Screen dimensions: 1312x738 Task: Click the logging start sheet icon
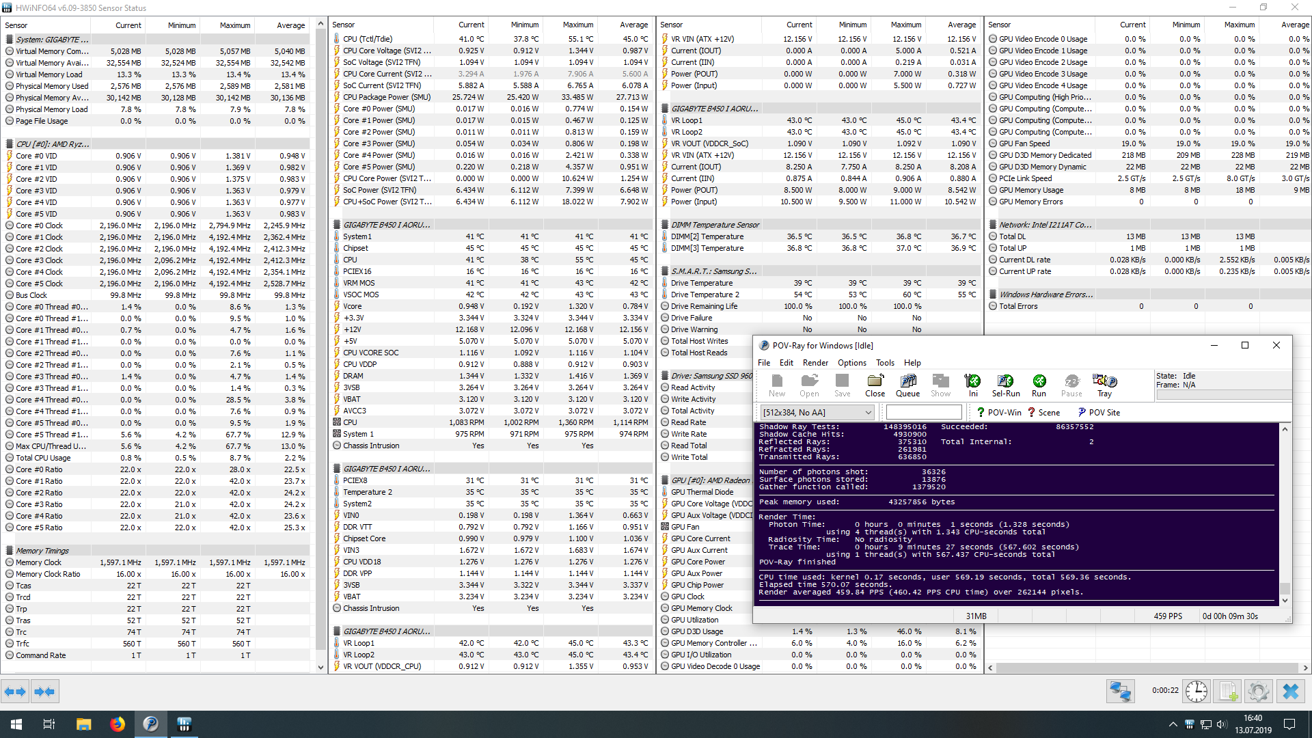[1228, 692]
